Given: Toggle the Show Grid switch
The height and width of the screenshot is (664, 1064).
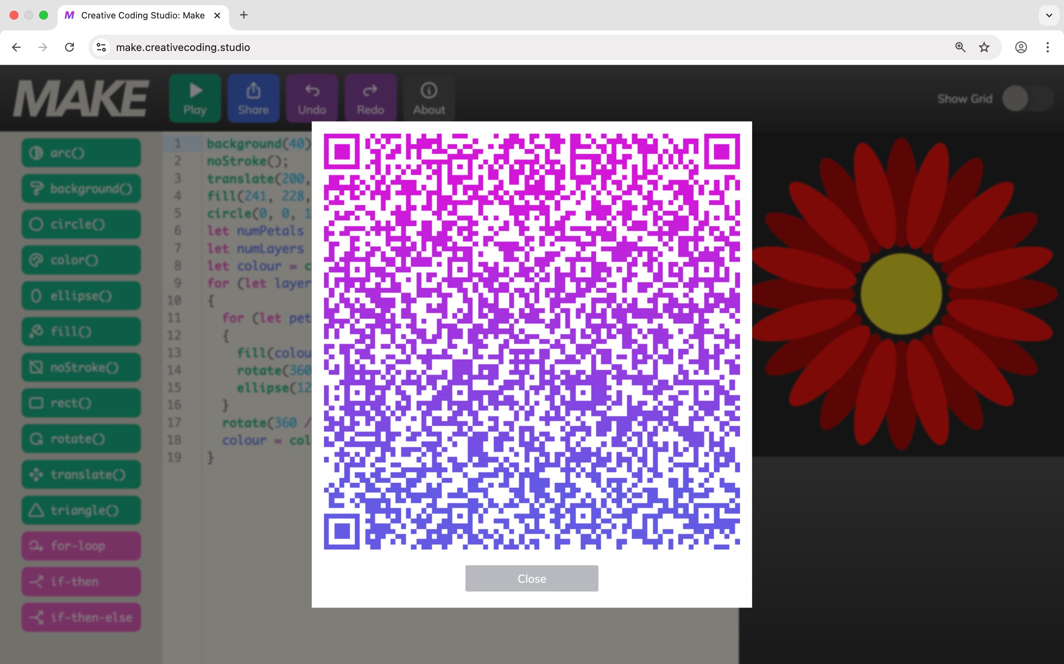Looking at the screenshot, I should [1027, 98].
